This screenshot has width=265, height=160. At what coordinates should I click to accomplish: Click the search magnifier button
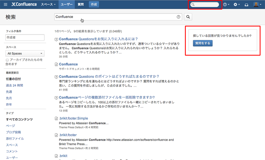tap(188, 17)
